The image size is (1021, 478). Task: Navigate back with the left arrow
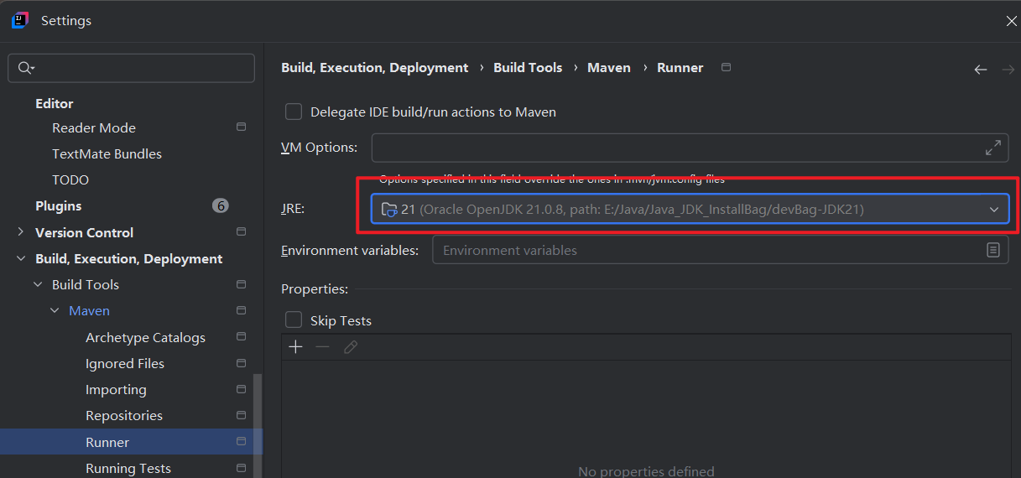click(980, 70)
